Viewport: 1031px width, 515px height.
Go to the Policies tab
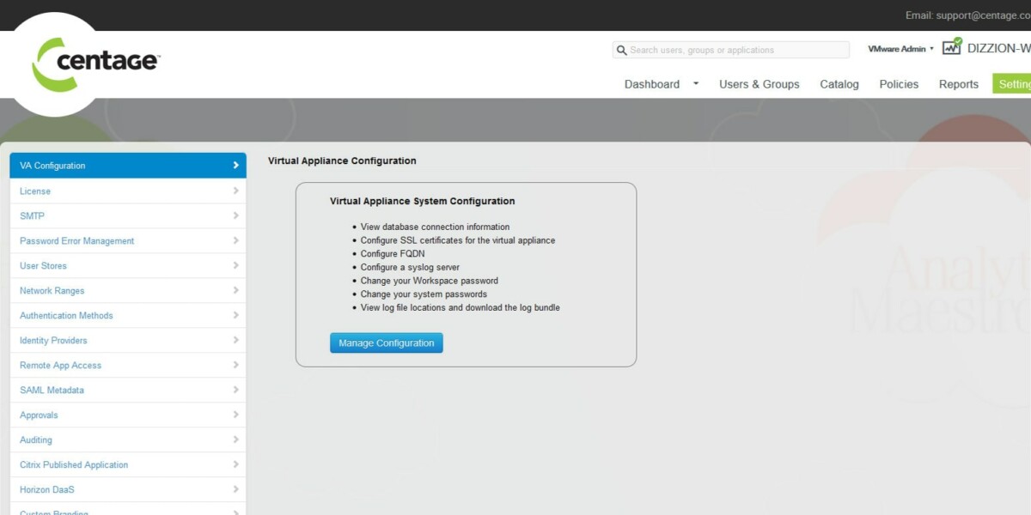point(899,84)
